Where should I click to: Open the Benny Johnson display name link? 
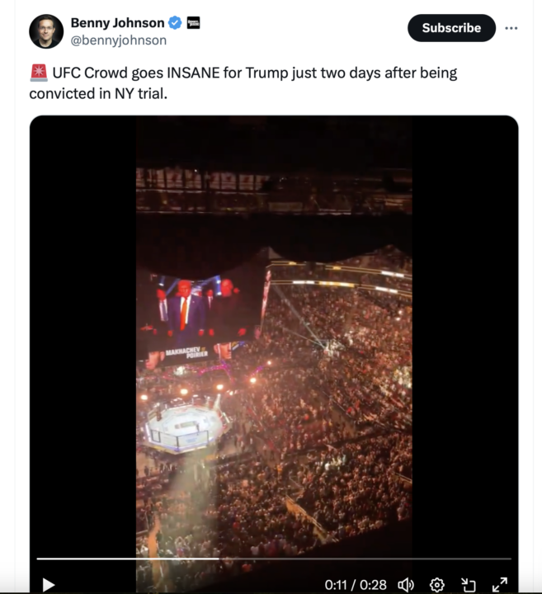tap(117, 23)
